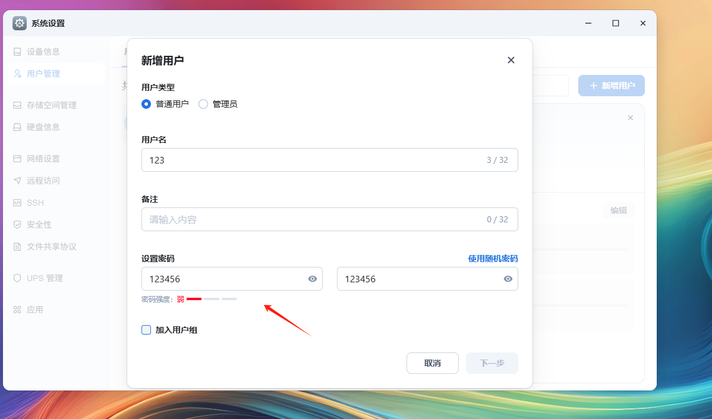Viewport: 712px width, 419px height.
Task: Open Remote Access (远程访问) sidebar item
Action: (x=56, y=181)
